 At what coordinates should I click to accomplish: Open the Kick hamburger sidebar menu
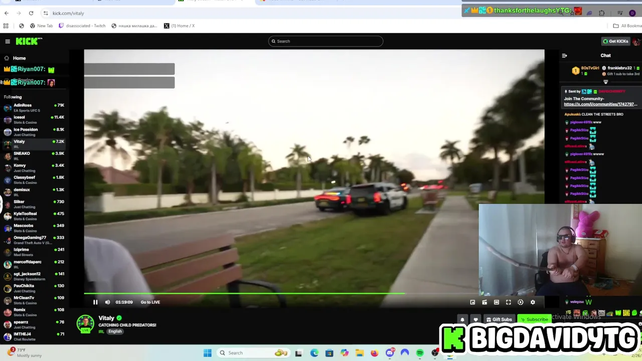[x=8, y=42]
